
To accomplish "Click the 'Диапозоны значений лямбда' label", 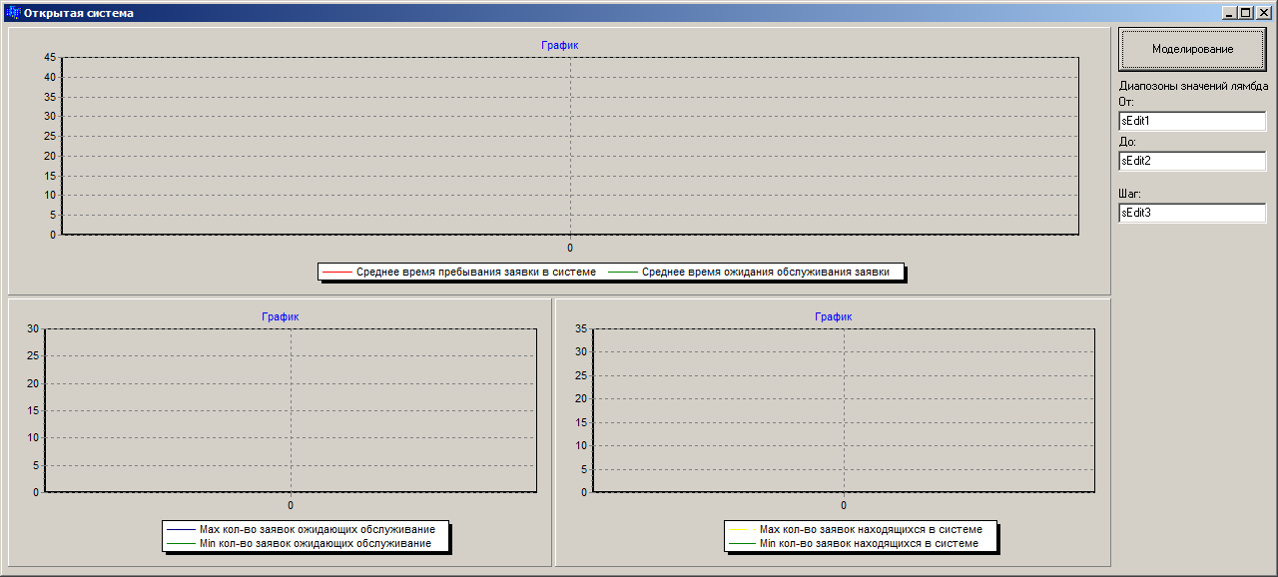I will click(x=1194, y=86).
